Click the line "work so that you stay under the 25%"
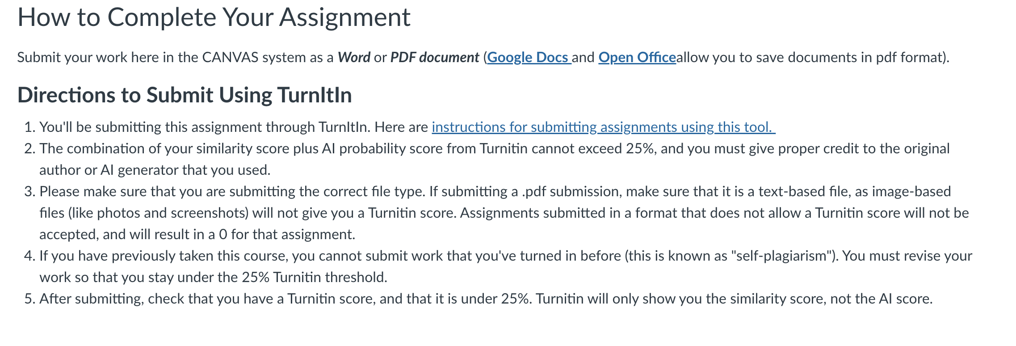1016x346 pixels. [x=213, y=277]
